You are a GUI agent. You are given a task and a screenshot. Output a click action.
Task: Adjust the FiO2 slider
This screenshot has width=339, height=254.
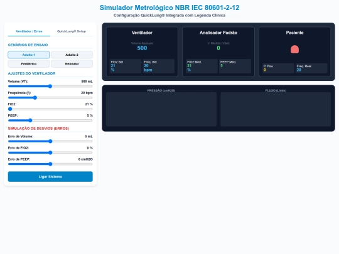tap(50, 109)
